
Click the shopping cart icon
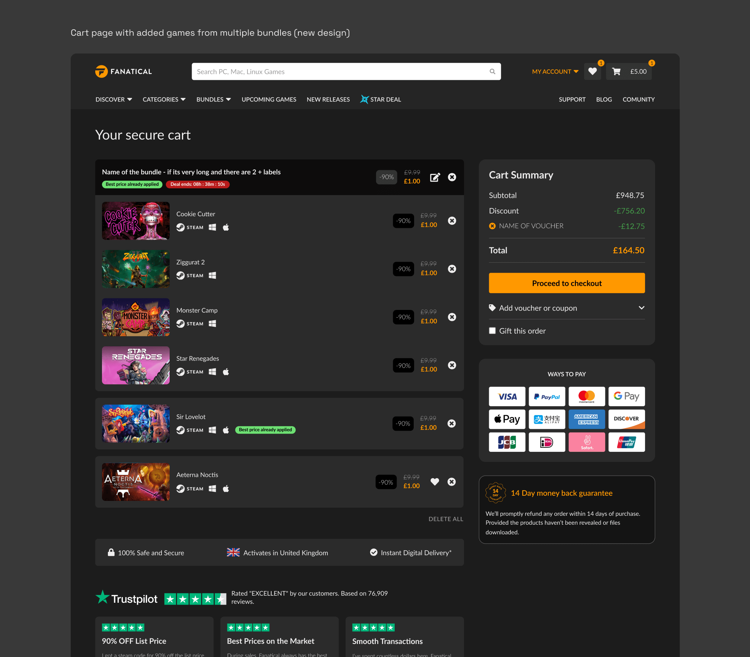(x=616, y=71)
